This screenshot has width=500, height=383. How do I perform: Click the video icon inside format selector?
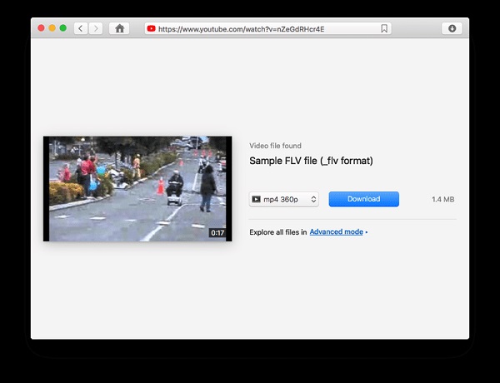pyautogui.click(x=256, y=200)
